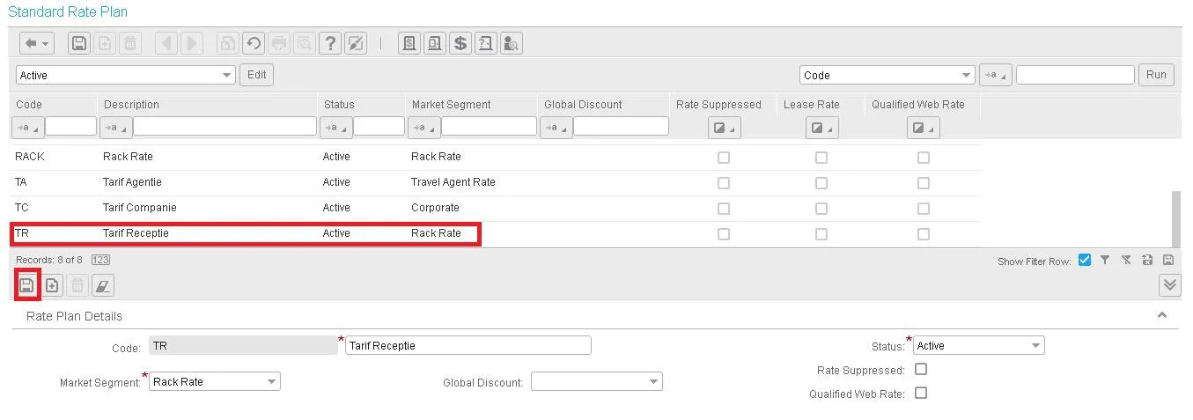Click the double chevron expand button below grid
Image resolution: width=1193 pixels, height=420 pixels.
(x=1169, y=285)
